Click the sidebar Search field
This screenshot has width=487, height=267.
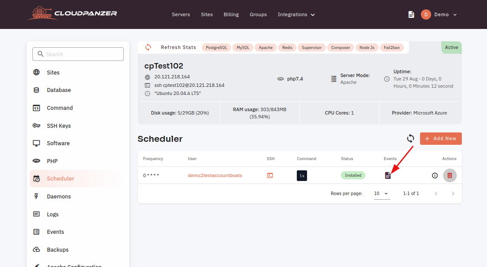(78, 54)
